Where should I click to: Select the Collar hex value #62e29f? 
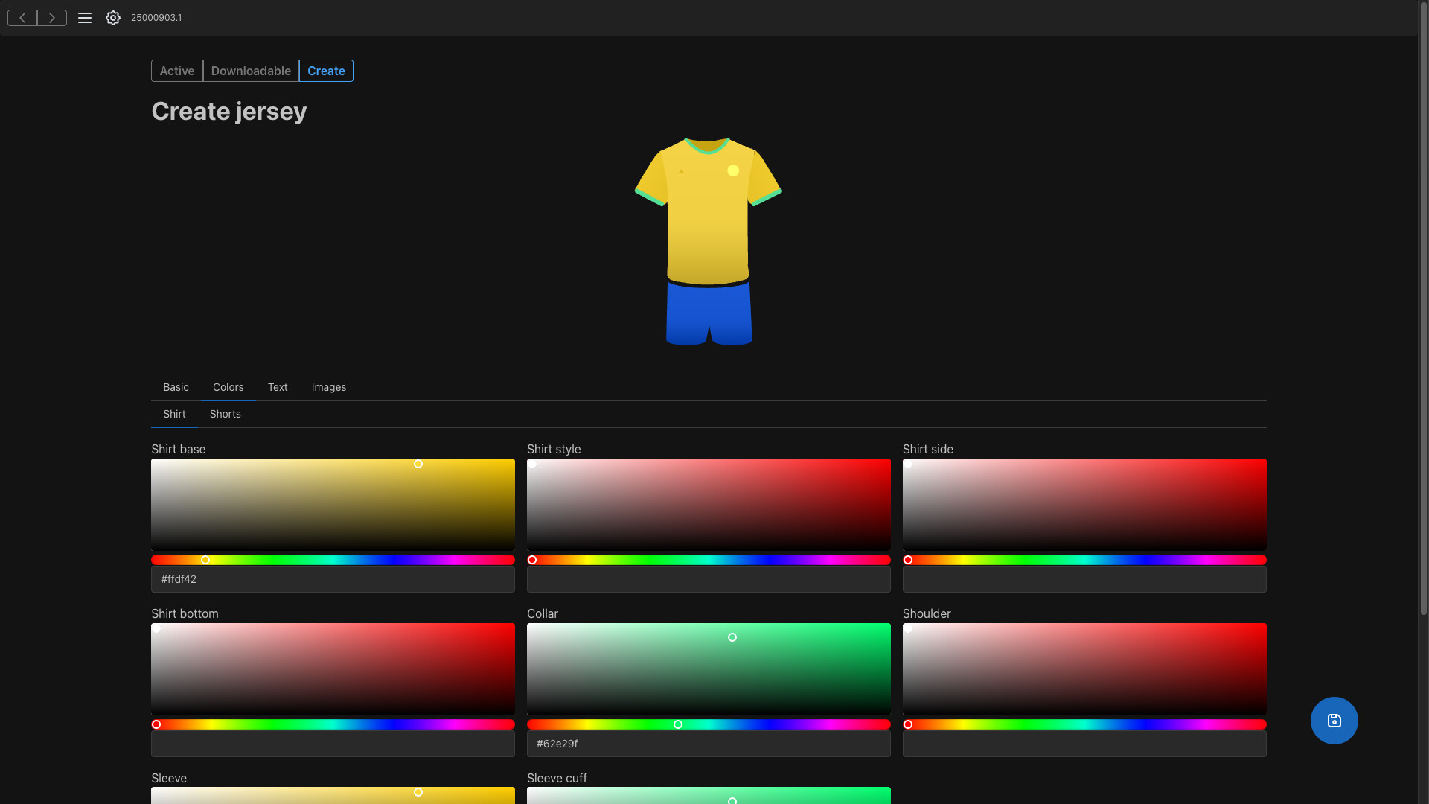click(709, 743)
